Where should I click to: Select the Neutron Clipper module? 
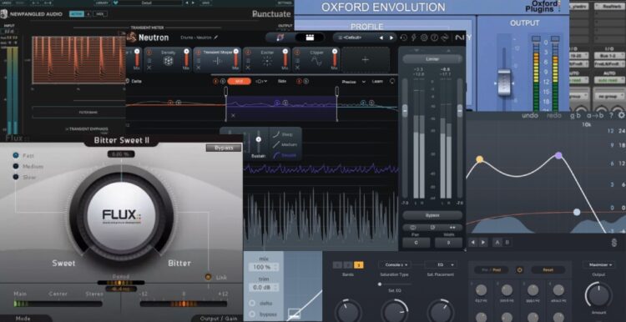click(x=316, y=59)
